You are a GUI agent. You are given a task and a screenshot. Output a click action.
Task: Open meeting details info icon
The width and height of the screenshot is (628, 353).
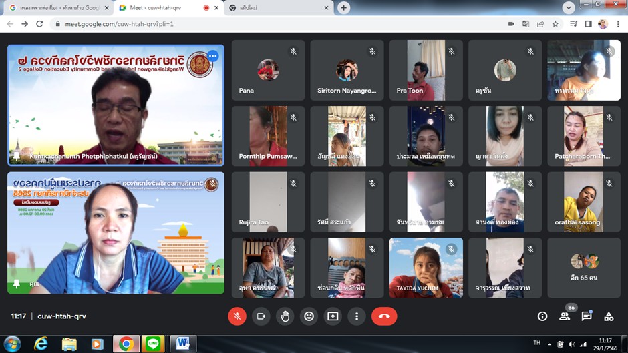pyautogui.click(x=542, y=316)
